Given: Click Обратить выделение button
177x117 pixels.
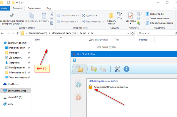Looking at the screenshot, I should 161,23.
